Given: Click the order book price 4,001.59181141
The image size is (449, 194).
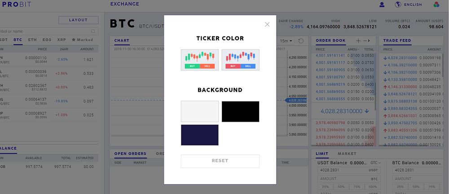Looking at the screenshot, I should [x=330, y=55].
